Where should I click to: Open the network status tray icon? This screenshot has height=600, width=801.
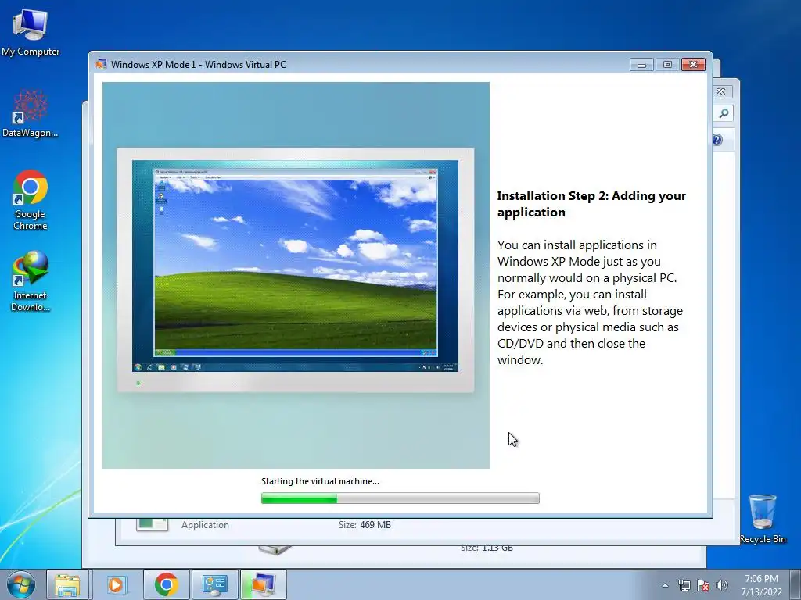pyautogui.click(x=684, y=585)
